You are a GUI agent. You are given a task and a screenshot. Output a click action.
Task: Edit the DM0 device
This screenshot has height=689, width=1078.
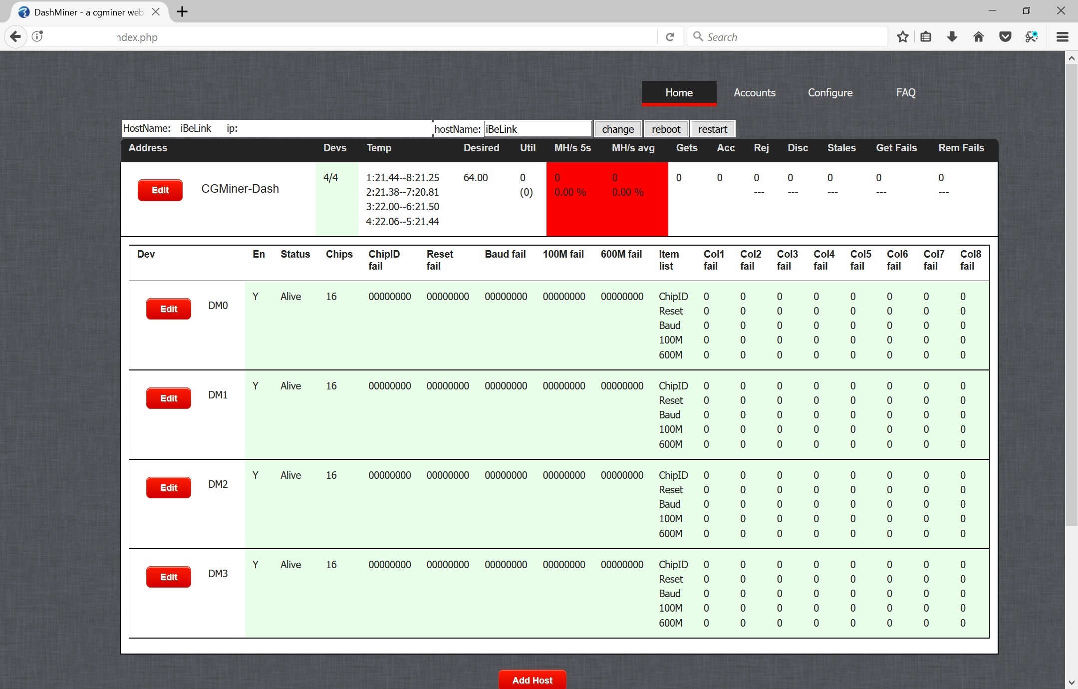pyautogui.click(x=169, y=309)
